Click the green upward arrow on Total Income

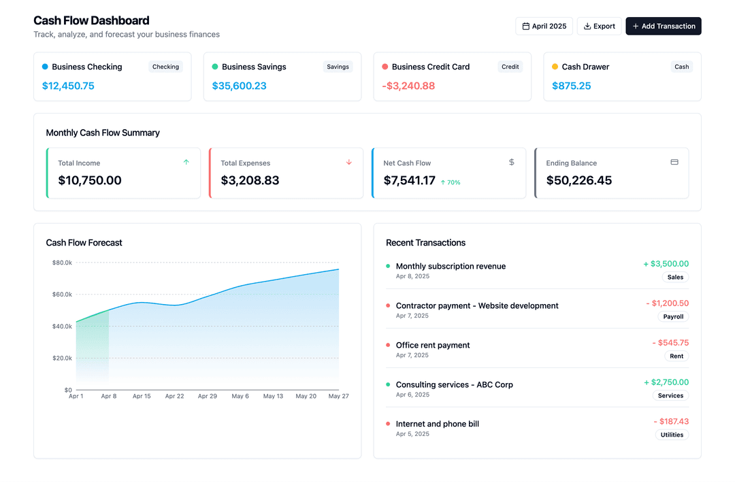(x=186, y=162)
